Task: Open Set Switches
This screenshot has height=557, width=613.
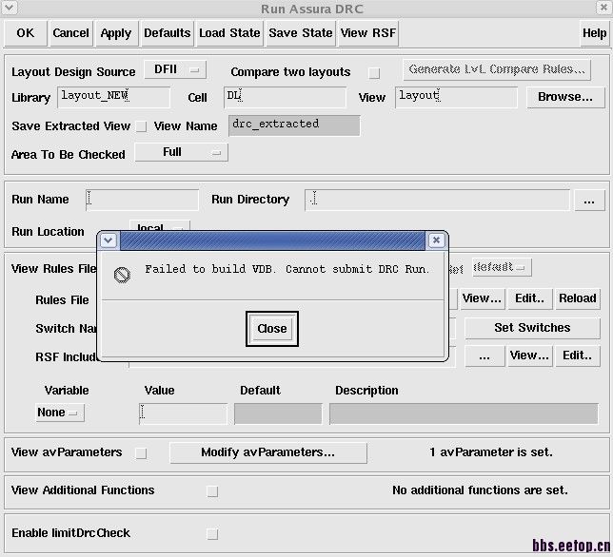Action: 532,328
